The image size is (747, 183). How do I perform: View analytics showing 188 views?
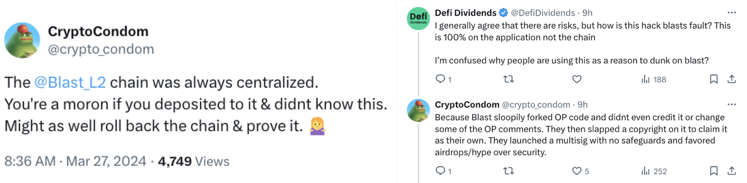[x=654, y=79]
